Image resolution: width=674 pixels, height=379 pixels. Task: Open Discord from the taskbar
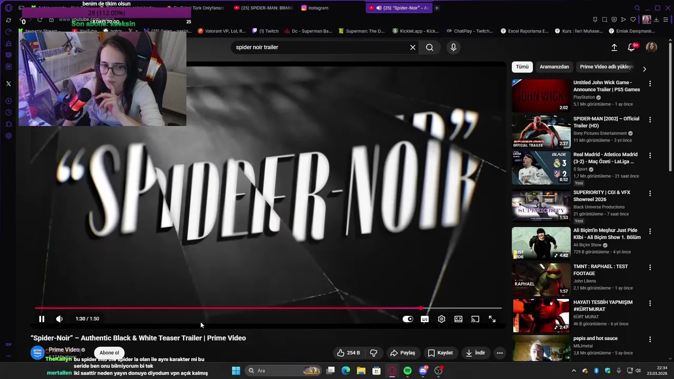click(x=423, y=371)
